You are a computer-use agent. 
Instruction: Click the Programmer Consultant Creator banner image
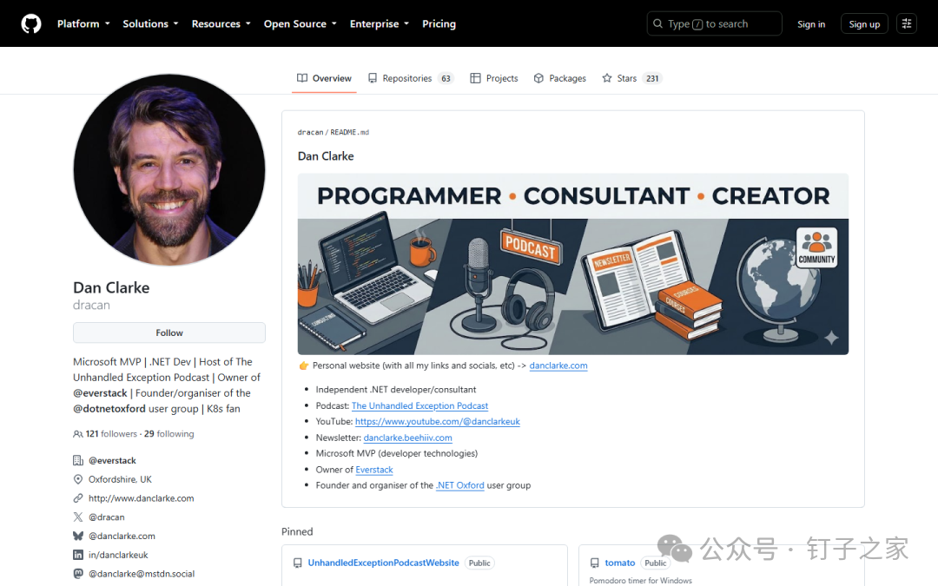pos(573,264)
